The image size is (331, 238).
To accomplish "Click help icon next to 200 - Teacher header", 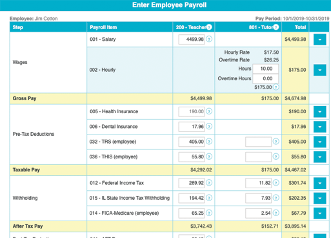I will coord(209,27).
